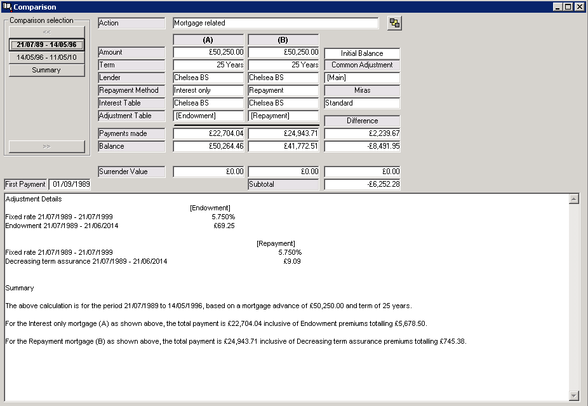Click the Amount row label
The image size is (588, 406).
131,52
